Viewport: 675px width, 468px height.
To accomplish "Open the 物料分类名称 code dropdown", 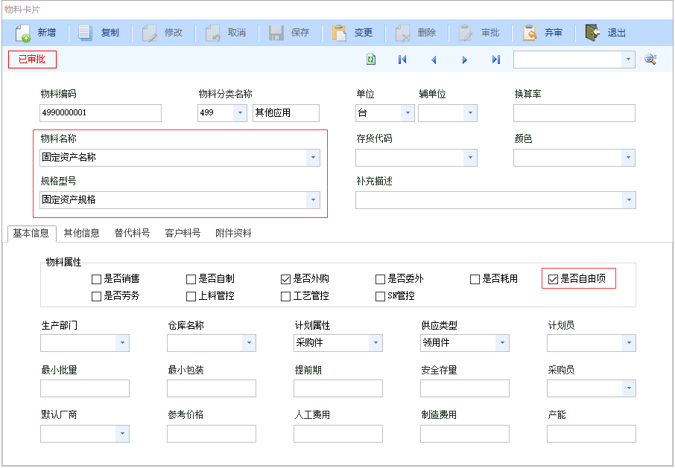I will pyautogui.click(x=240, y=113).
